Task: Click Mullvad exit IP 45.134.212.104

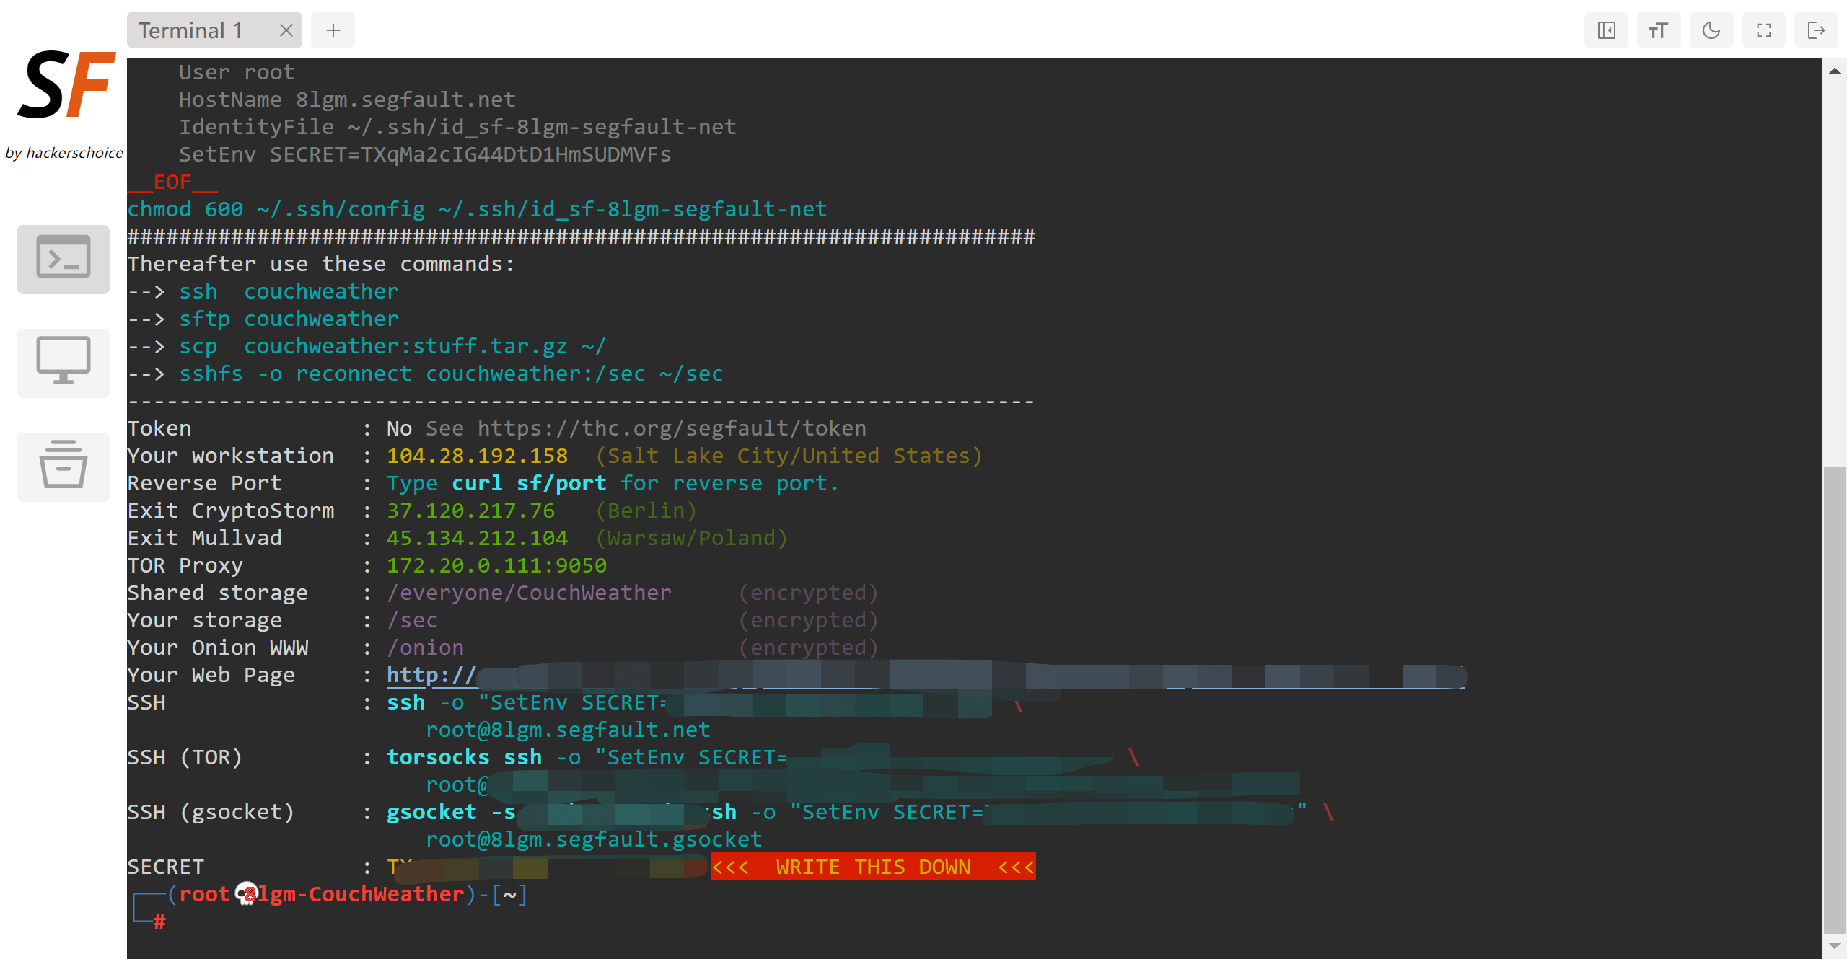Action: tap(478, 538)
